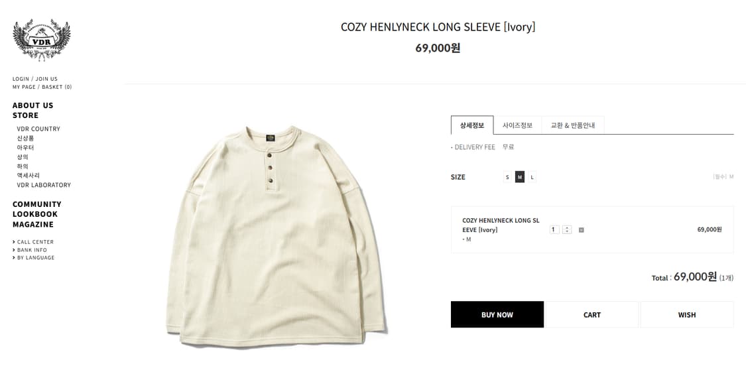This screenshot has height=372, width=746.
Task: Switch to the 상세정보 tab
Action: tap(472, 125)
